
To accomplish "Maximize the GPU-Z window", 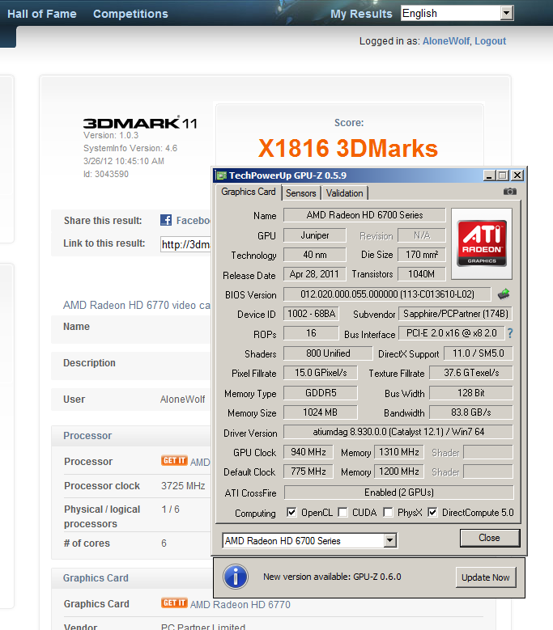I will point(502,175).
